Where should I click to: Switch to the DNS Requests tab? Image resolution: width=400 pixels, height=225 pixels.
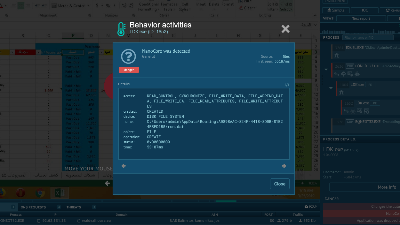pyautogui.click(x=33, y=207)
